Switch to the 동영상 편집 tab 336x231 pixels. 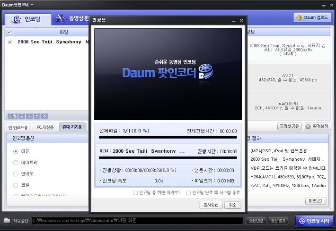point(72,18)
